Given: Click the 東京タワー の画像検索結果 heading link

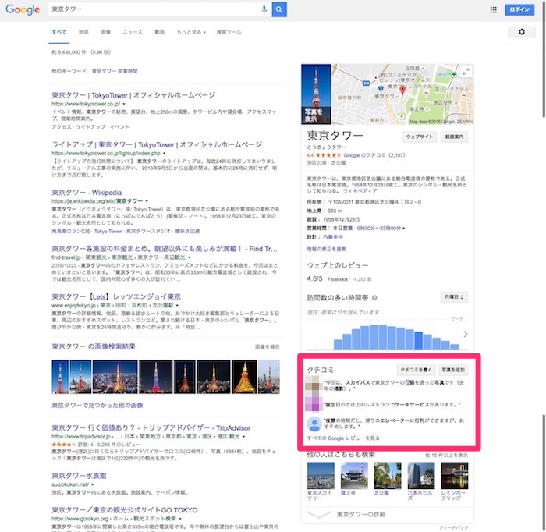Looking at the screenshot, I should coord(94,346).
